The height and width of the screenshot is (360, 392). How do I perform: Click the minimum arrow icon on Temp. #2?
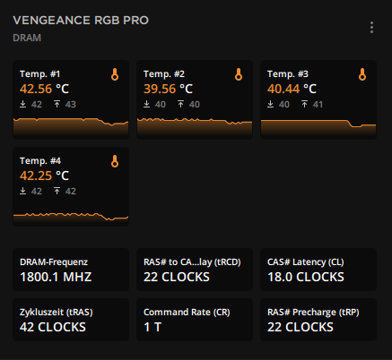coord(146,104)
